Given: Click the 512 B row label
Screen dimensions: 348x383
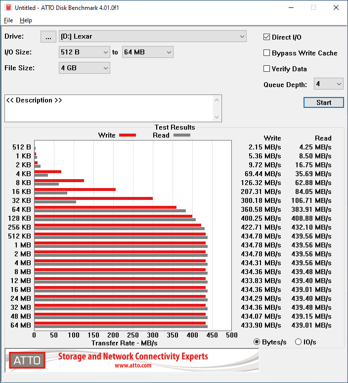Looking at the screenshot, I should (22, 147).
